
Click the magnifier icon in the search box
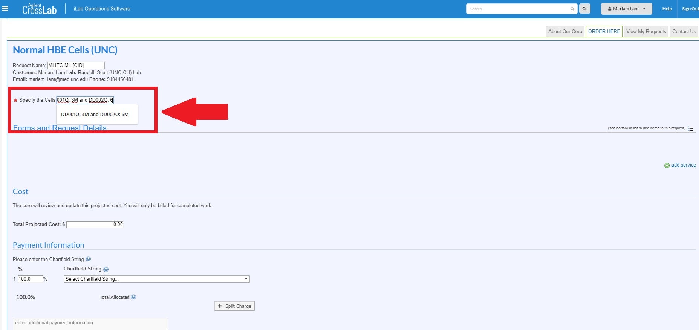[572, 9]
